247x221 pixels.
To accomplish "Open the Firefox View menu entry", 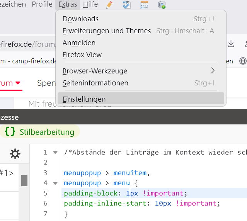I will pos(82,54).
